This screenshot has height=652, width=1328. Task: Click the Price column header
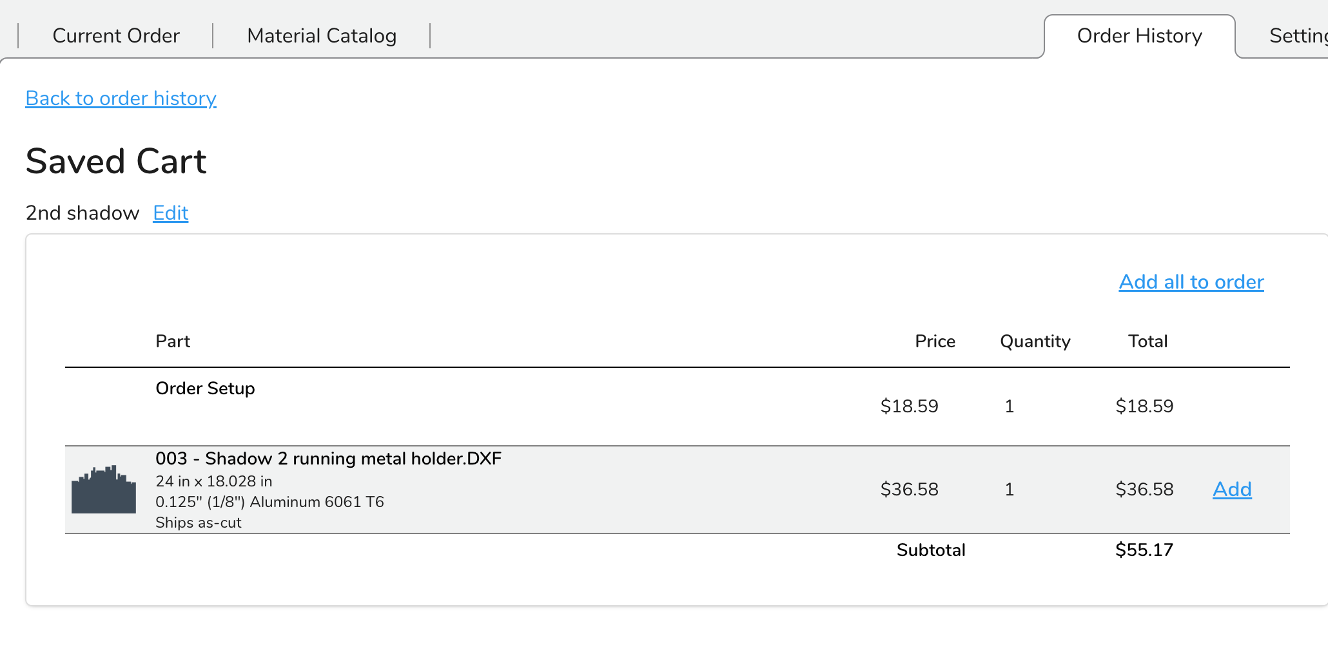pyautogui.click(x=935, y=341)
